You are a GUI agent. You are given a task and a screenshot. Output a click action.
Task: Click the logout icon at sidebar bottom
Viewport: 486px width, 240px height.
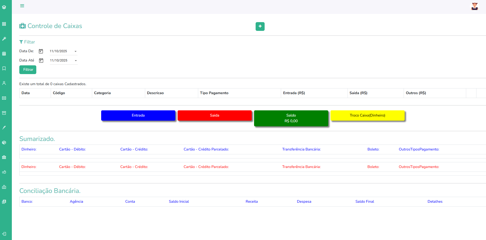tap(4, 234)
